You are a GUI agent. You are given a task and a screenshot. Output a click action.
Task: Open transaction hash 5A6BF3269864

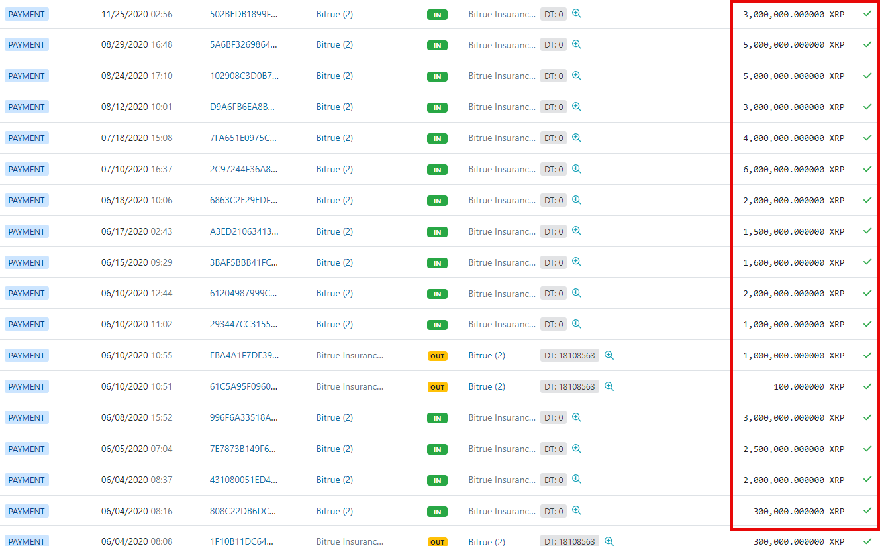(244, 45)
